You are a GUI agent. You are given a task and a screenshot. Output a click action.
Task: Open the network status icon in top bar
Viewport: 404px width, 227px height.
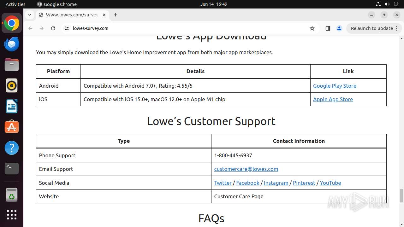(378, 4)
